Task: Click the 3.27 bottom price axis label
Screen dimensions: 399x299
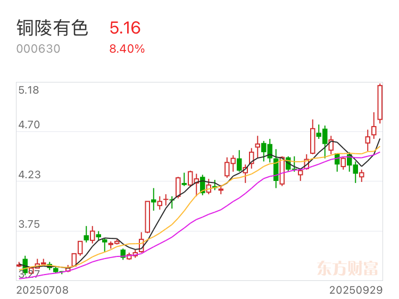Action: point(29,275)
